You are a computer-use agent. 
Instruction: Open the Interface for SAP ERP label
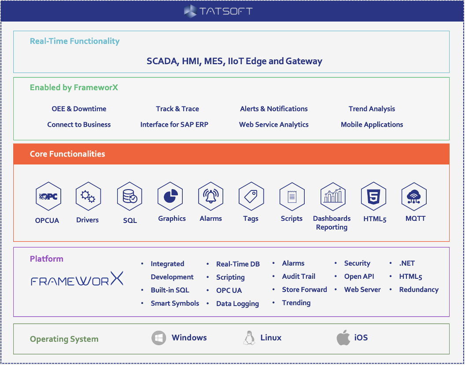(x=174, y=125)
